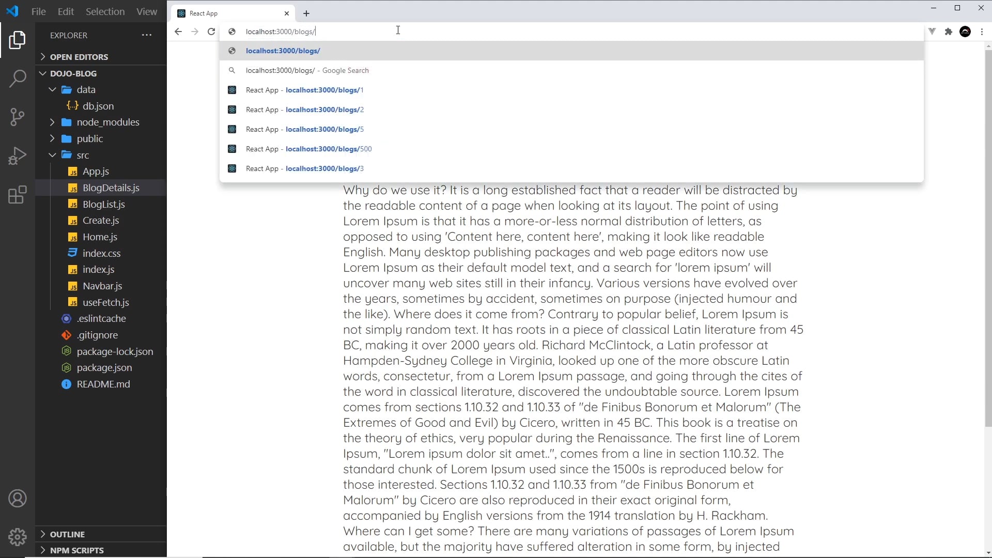Open Source Control view
992x558 pixels.
tap(18, 117)
